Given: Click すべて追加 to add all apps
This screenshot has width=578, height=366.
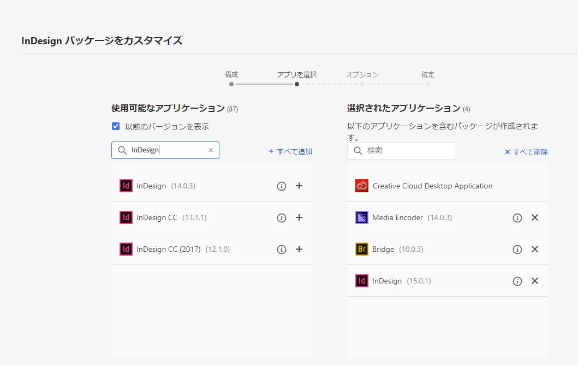Looking at the screenshot, I should coord(290,151).
